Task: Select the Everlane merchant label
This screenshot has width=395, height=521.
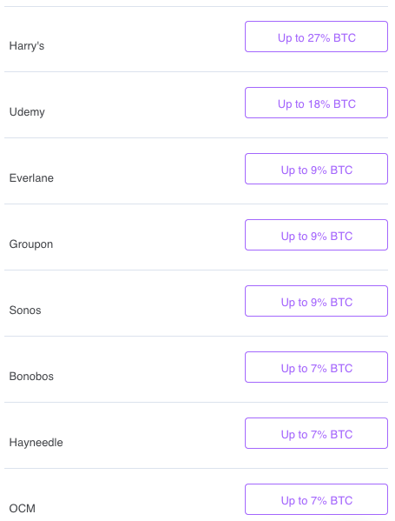Action: click(31, 177)
